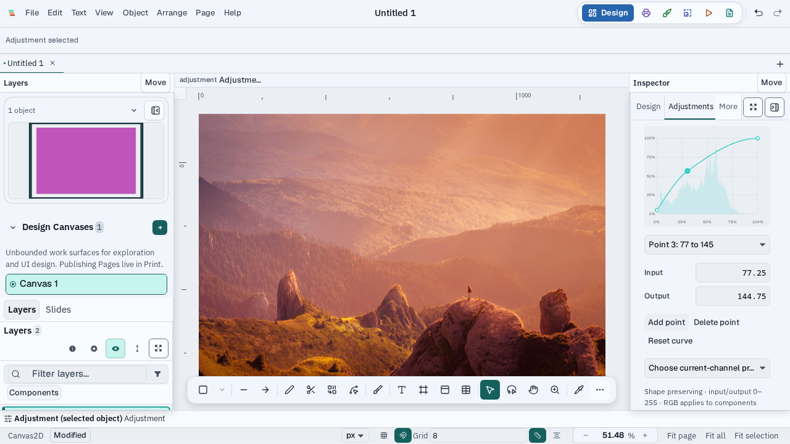
Task: Open the Point 3: 77 to 145 dropdown
Action: [x=707, y=245]
